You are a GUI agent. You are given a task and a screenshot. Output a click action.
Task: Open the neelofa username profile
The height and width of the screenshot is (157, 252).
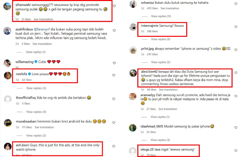point(21,74)
